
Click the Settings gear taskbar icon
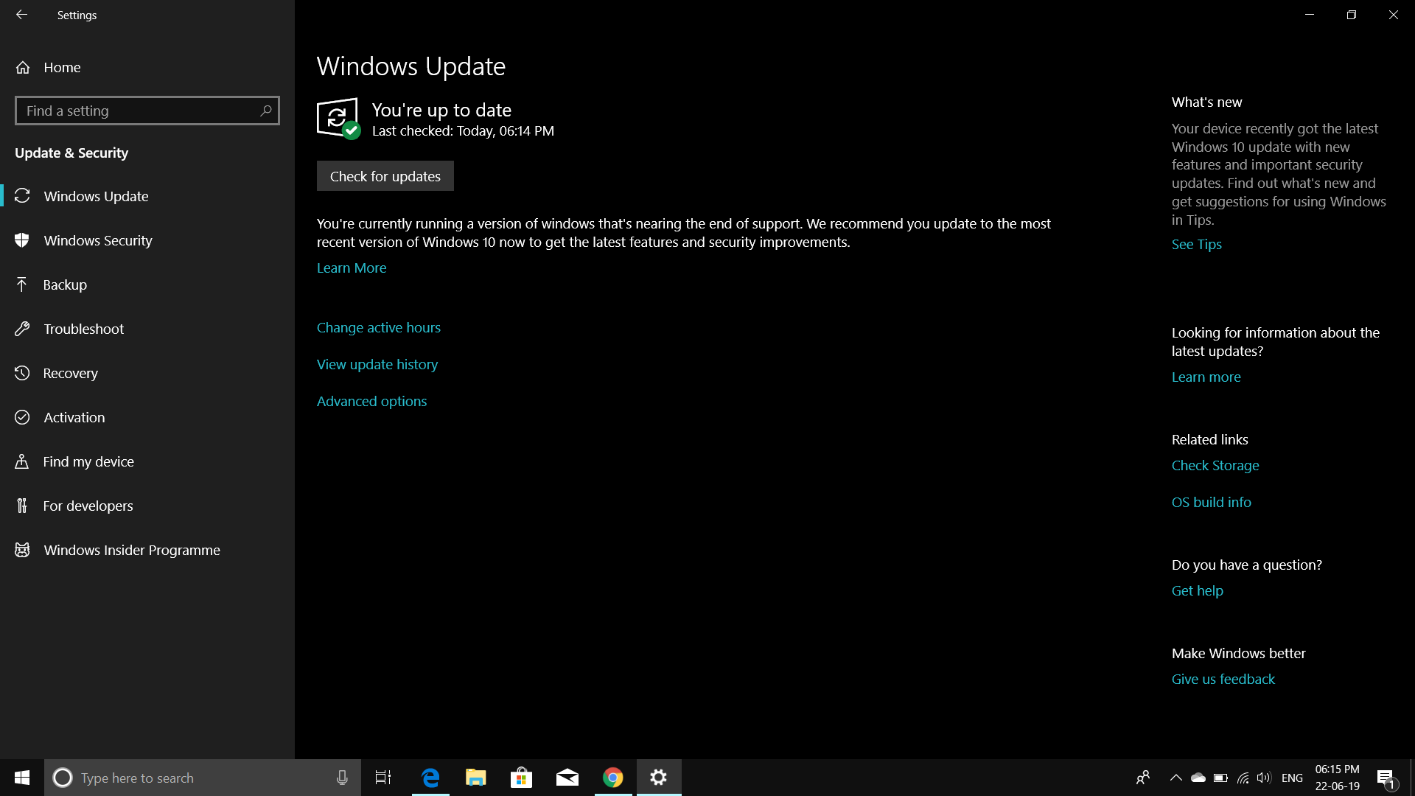tap(659, 778)
